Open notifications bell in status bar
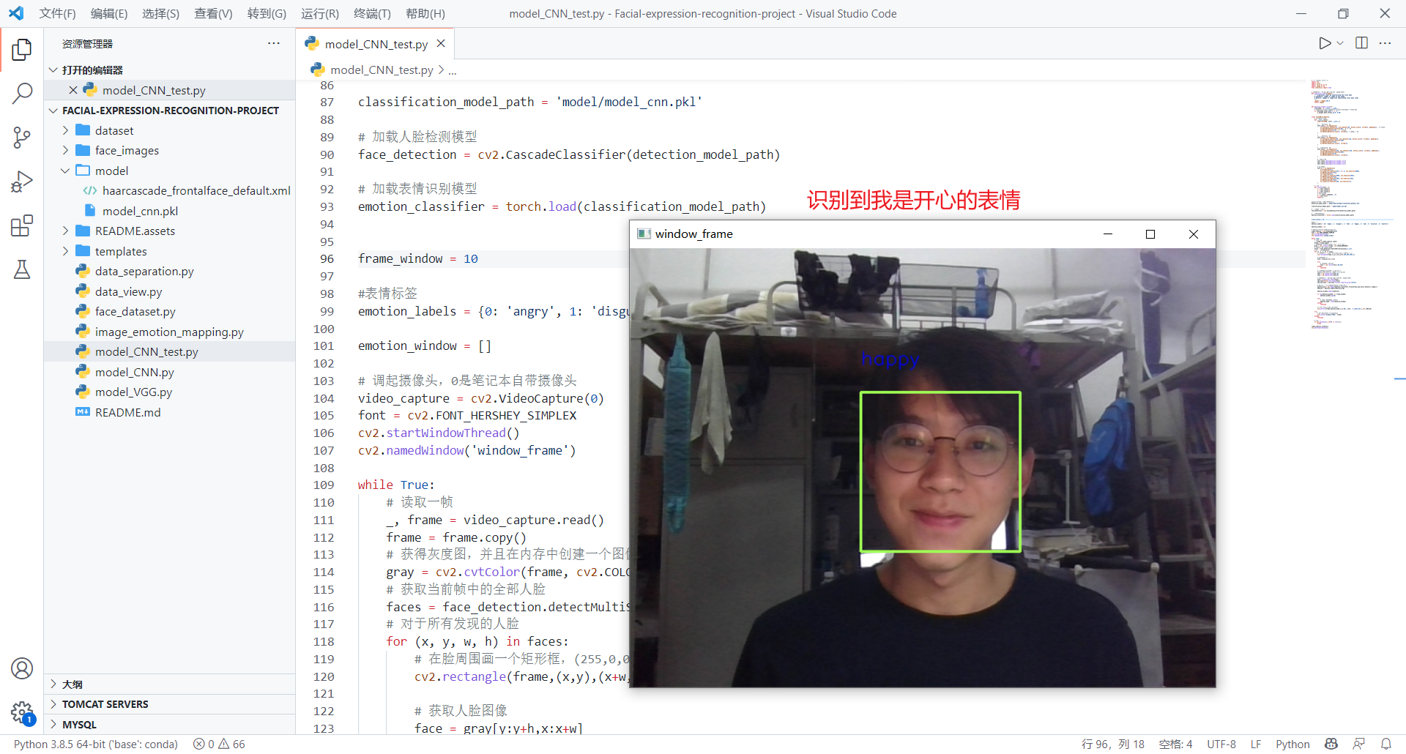 click(x=1385, y=744)
